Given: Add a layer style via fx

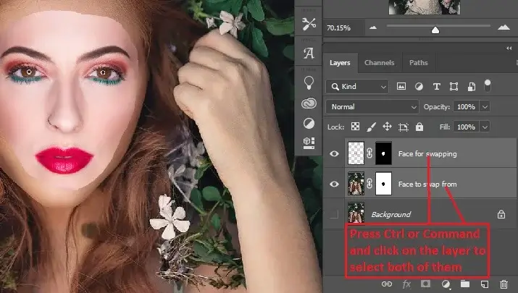Looking at the screenshot, I should [406, 284].
